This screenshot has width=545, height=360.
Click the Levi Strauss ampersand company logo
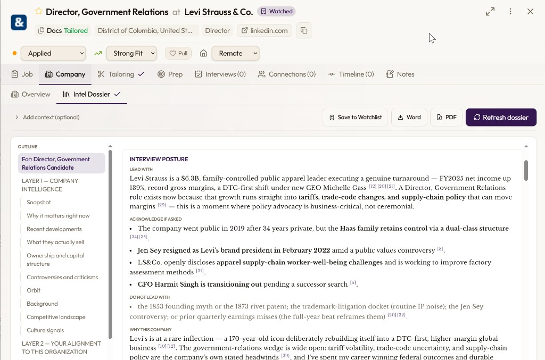pos(19,22)
